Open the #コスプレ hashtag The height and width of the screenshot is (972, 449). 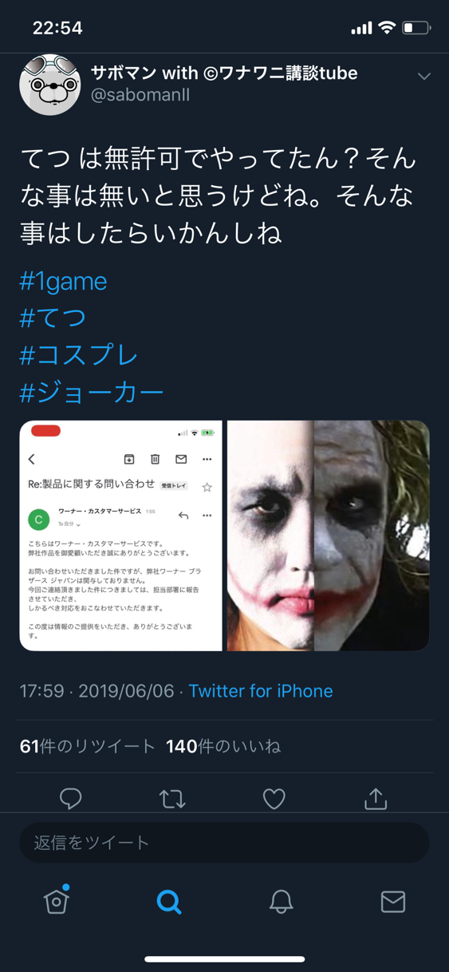(x=79, y=355)
